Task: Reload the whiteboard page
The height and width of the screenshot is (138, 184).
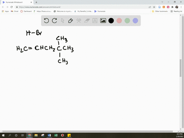Action: 11,7
